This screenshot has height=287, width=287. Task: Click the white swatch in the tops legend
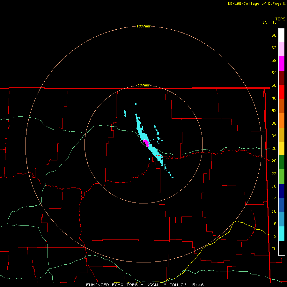point(282,35)
